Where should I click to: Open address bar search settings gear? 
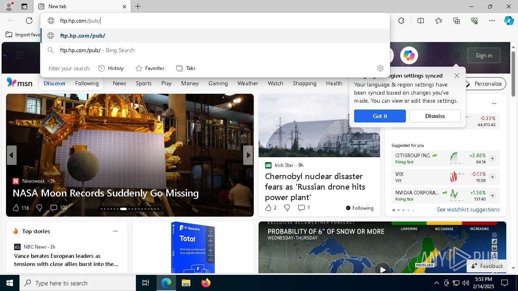click(380, 68)
